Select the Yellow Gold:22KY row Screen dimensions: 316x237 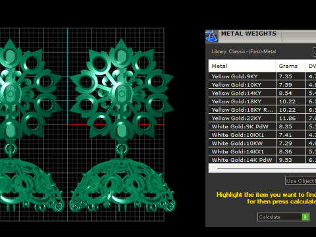[262, 118]
